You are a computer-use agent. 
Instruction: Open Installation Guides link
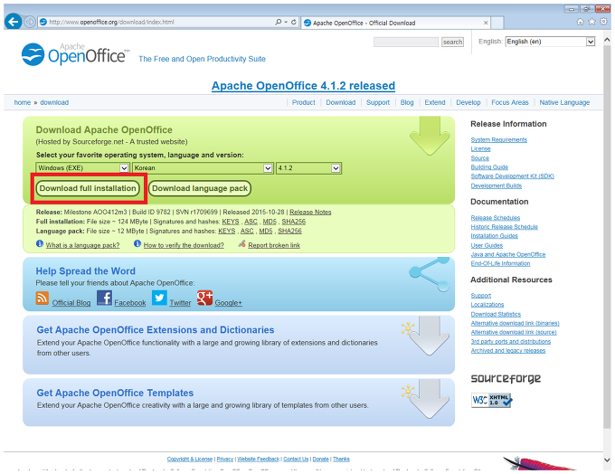[x=494, y=236]
